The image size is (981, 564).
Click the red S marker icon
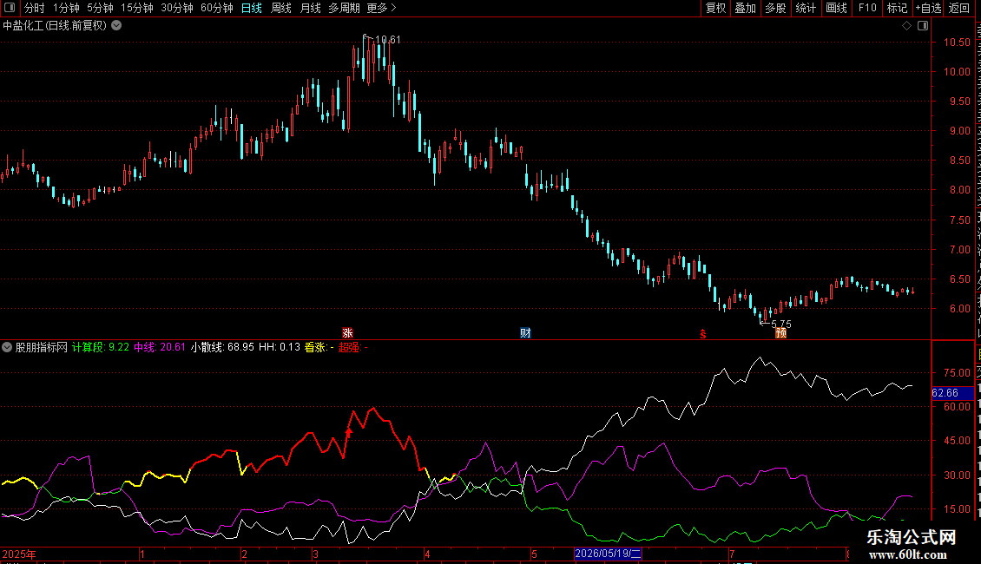(703, 335)
